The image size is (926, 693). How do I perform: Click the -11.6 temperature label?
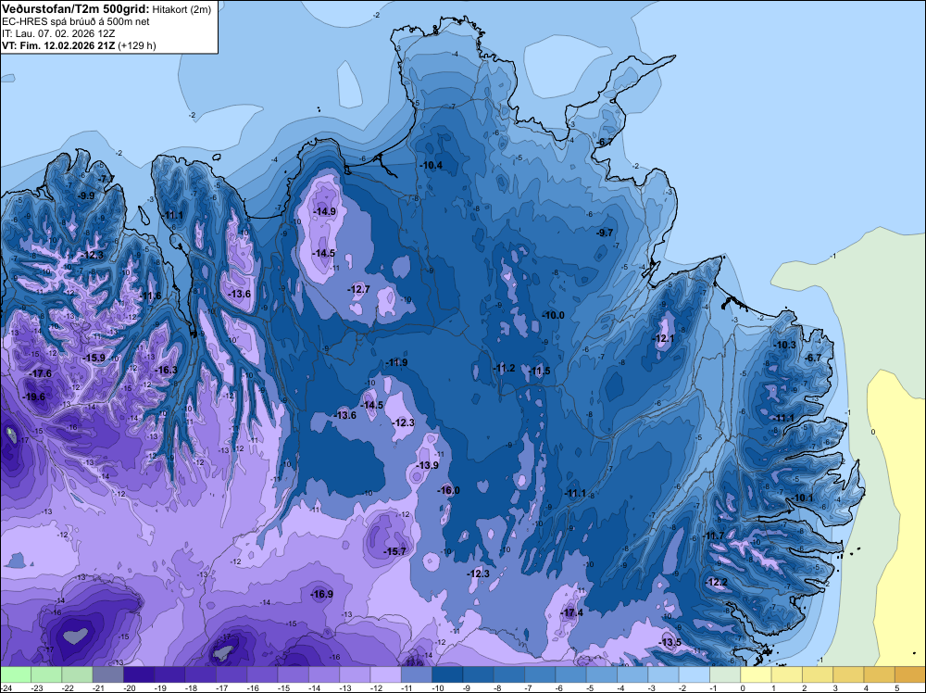[x=151, y=296]
